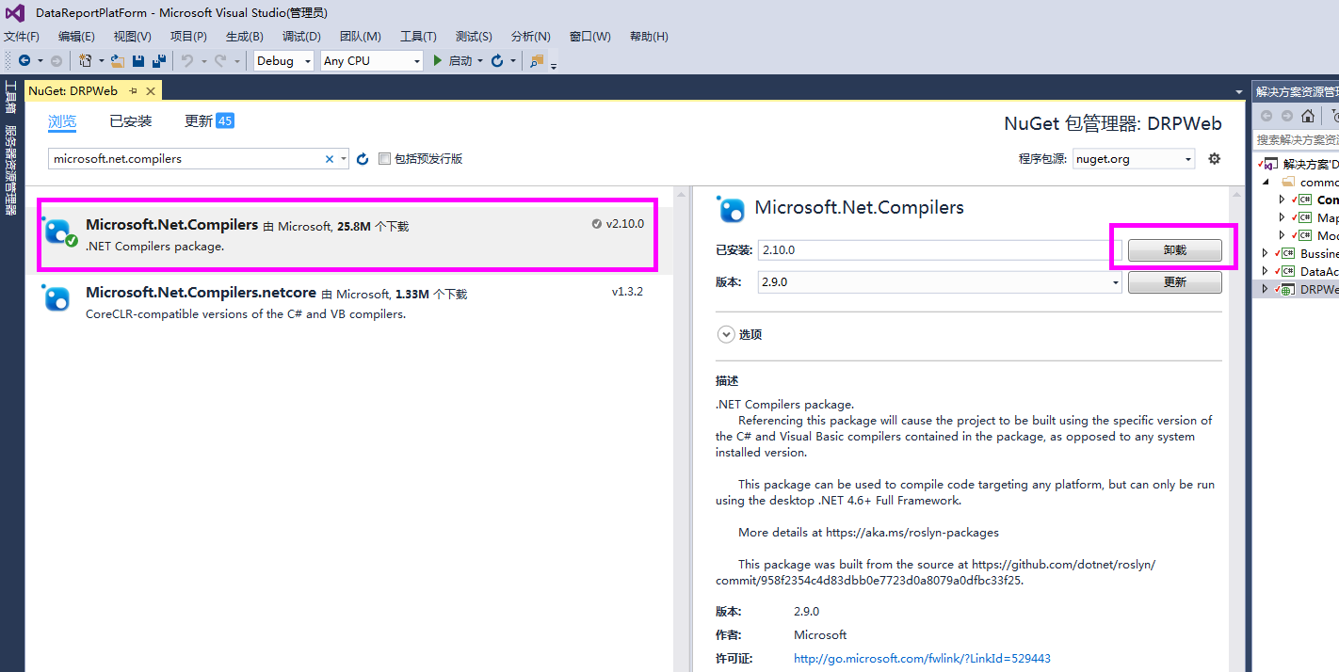Screen dimensions: 1339x672
Task: Open the Edit menu
Action: point(76,36)
